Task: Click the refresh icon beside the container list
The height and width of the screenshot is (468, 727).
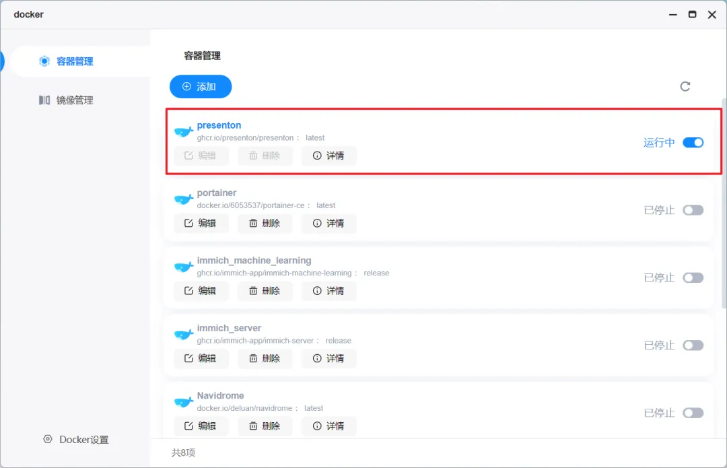Action: (x=685, y=86)
